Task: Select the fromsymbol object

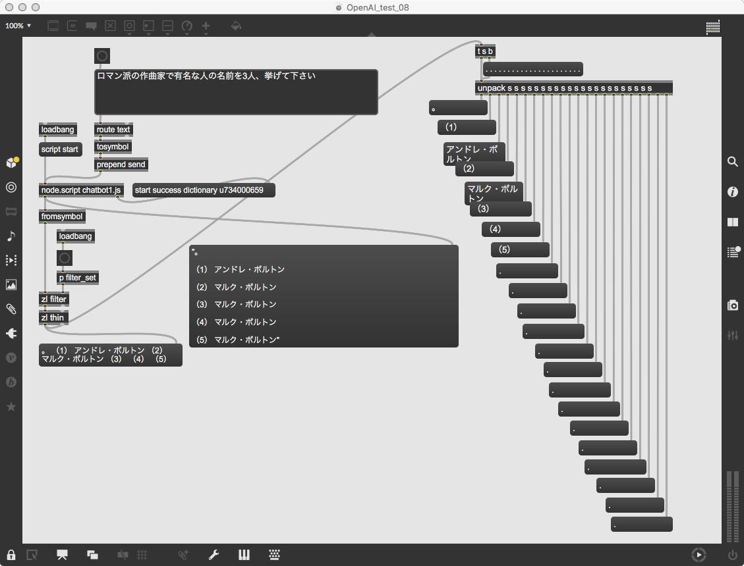Action: [x=62, y=217]
